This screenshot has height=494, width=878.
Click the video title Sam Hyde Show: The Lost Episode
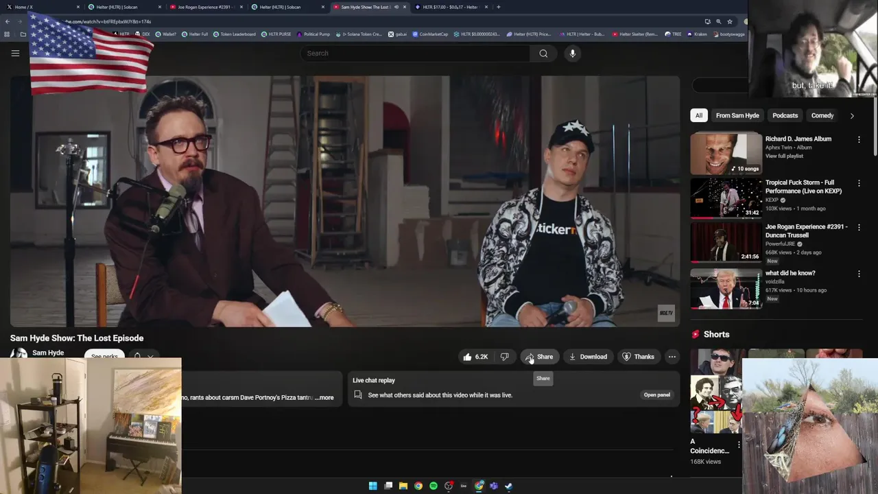77,338
